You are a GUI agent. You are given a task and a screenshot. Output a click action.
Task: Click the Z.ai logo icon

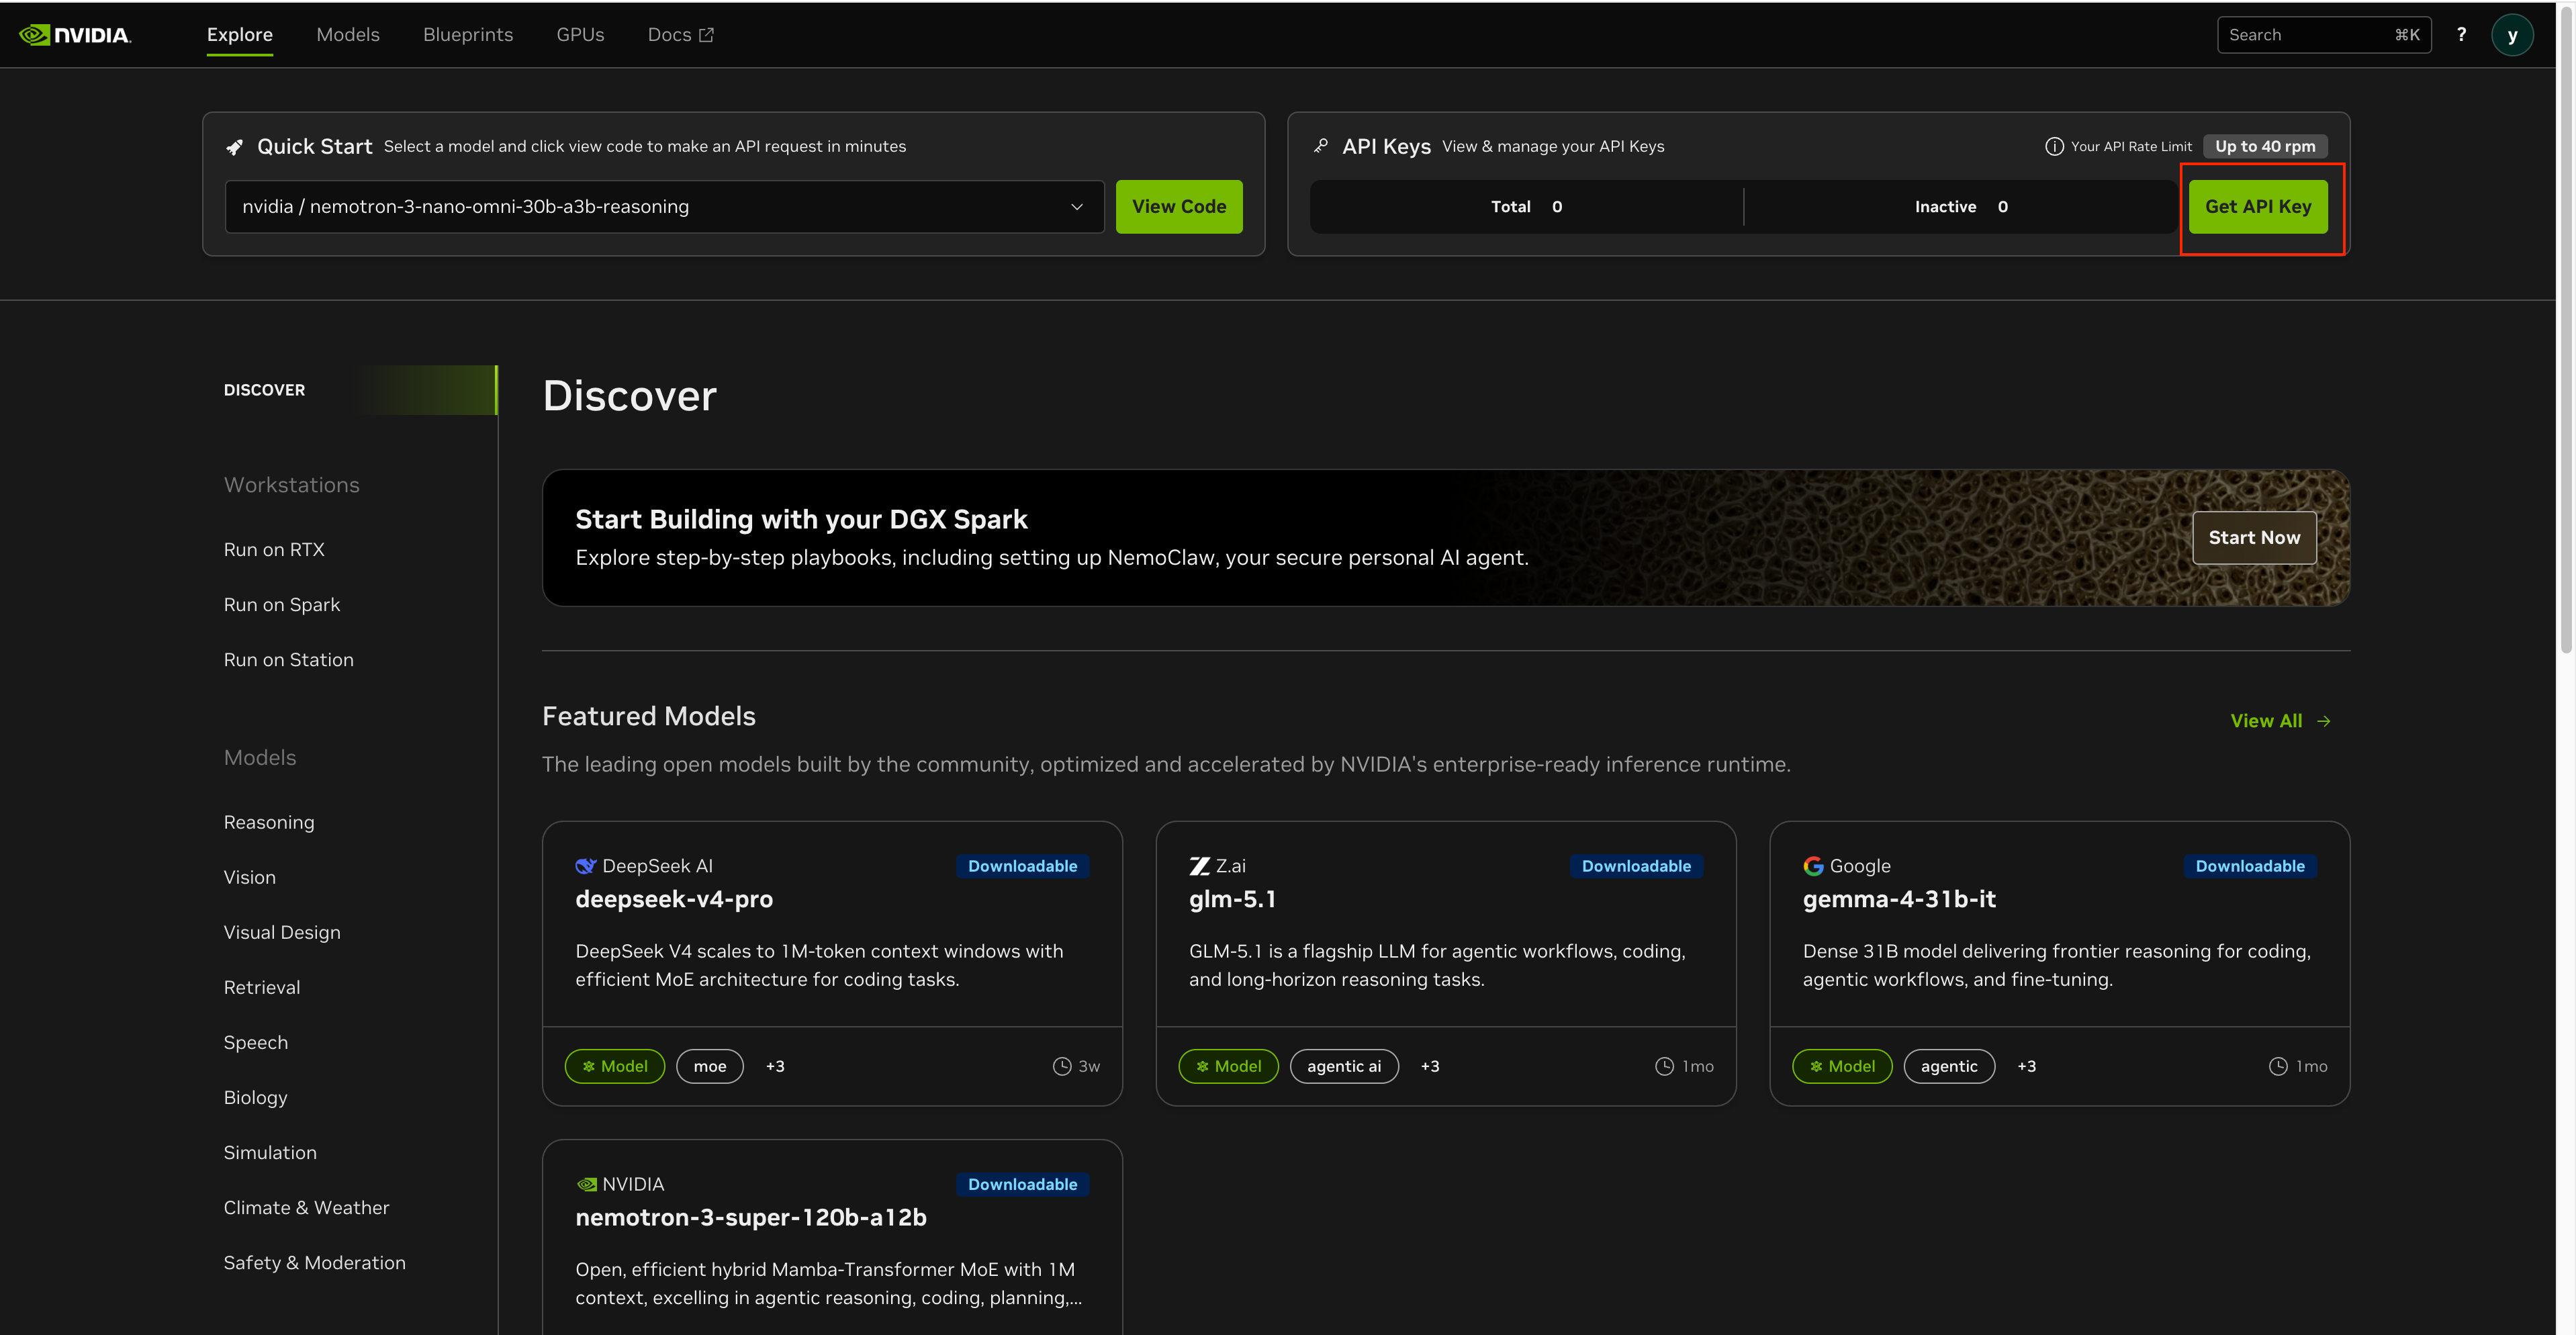tap(1199, 866)
